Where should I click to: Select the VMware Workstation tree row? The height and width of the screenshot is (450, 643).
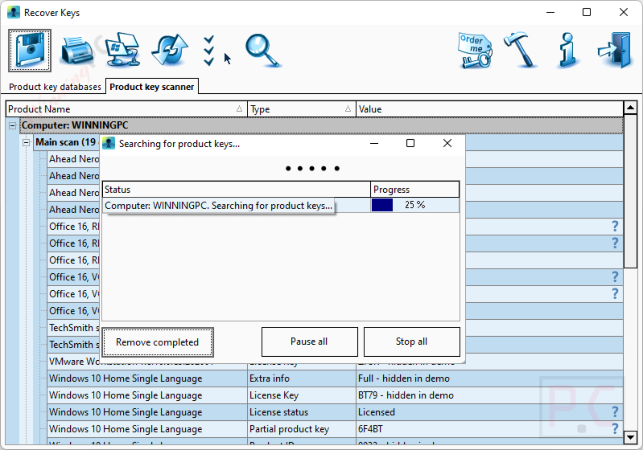pyautogui.click(x=74, y=361)
